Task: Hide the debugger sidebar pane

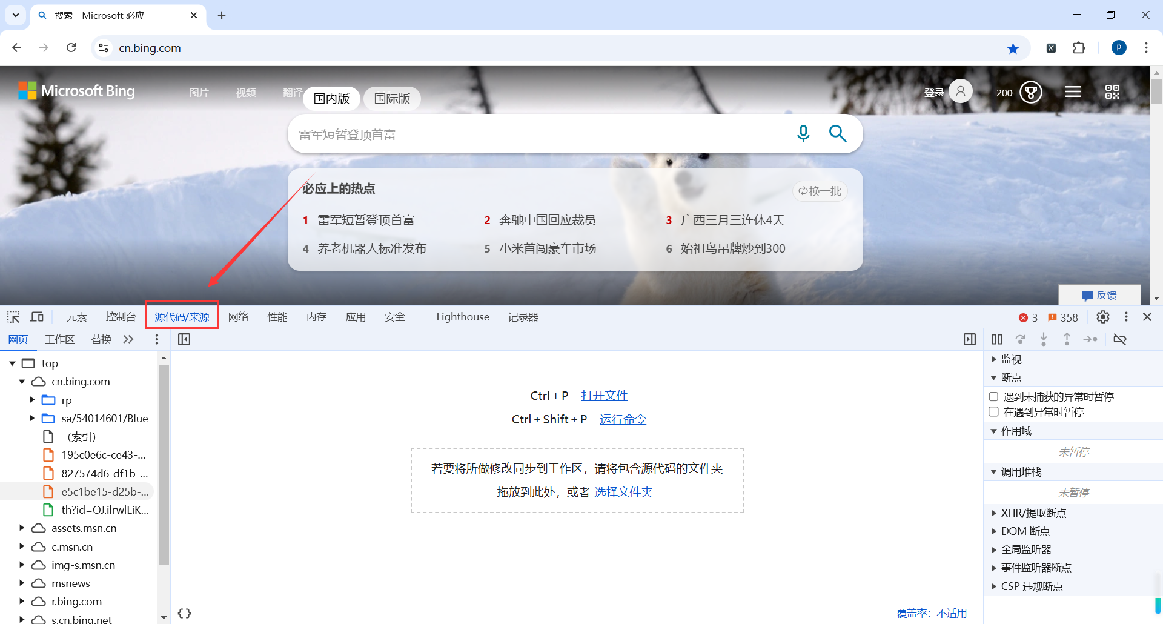Action: click(970, 339)
